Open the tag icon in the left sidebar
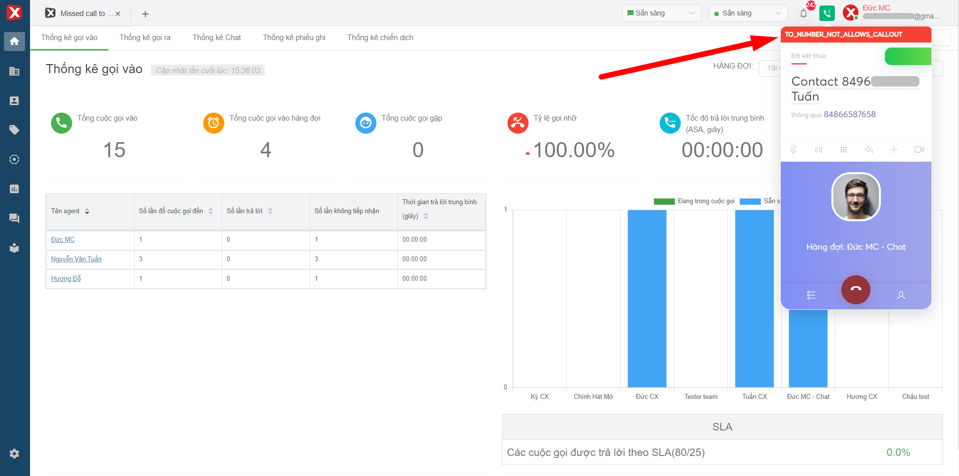This screenshot has height=476, width=959. (x=15, y=130)
